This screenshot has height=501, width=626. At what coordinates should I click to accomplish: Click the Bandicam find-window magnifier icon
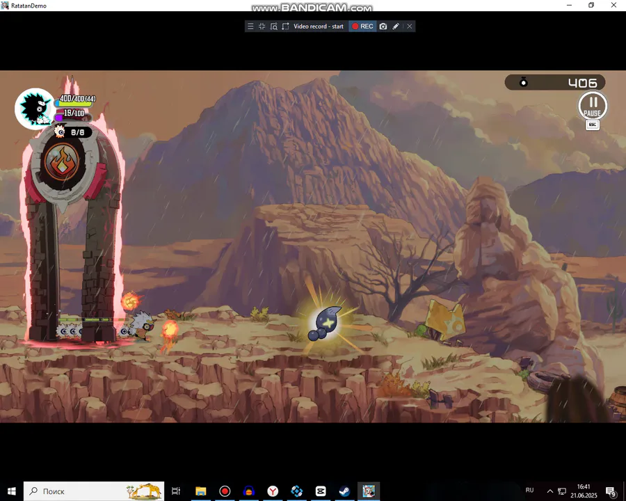[273, 26]
